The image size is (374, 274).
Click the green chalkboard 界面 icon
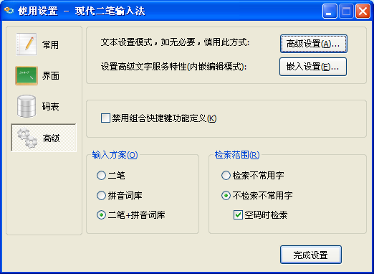27,75
